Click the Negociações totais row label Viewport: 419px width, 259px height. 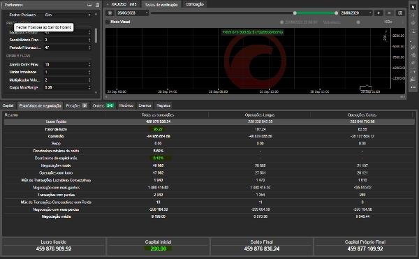56,165
